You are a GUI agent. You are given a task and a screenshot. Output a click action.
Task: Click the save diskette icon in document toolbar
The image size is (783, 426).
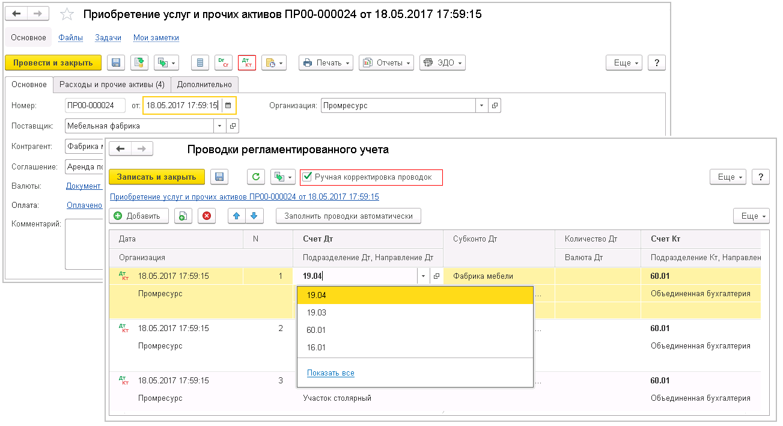click(116, 62)
